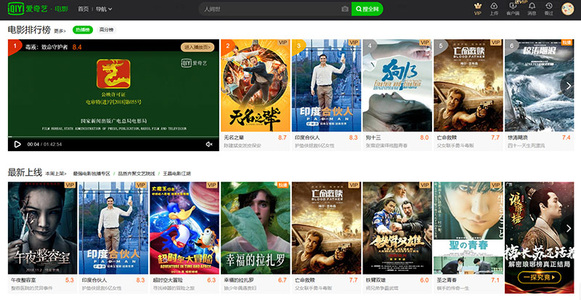The width and height of the screenshot is (581, 300).
Task: Open the 亡命救赎 poster in 最新上线
Action: click(x=326, y=228)
